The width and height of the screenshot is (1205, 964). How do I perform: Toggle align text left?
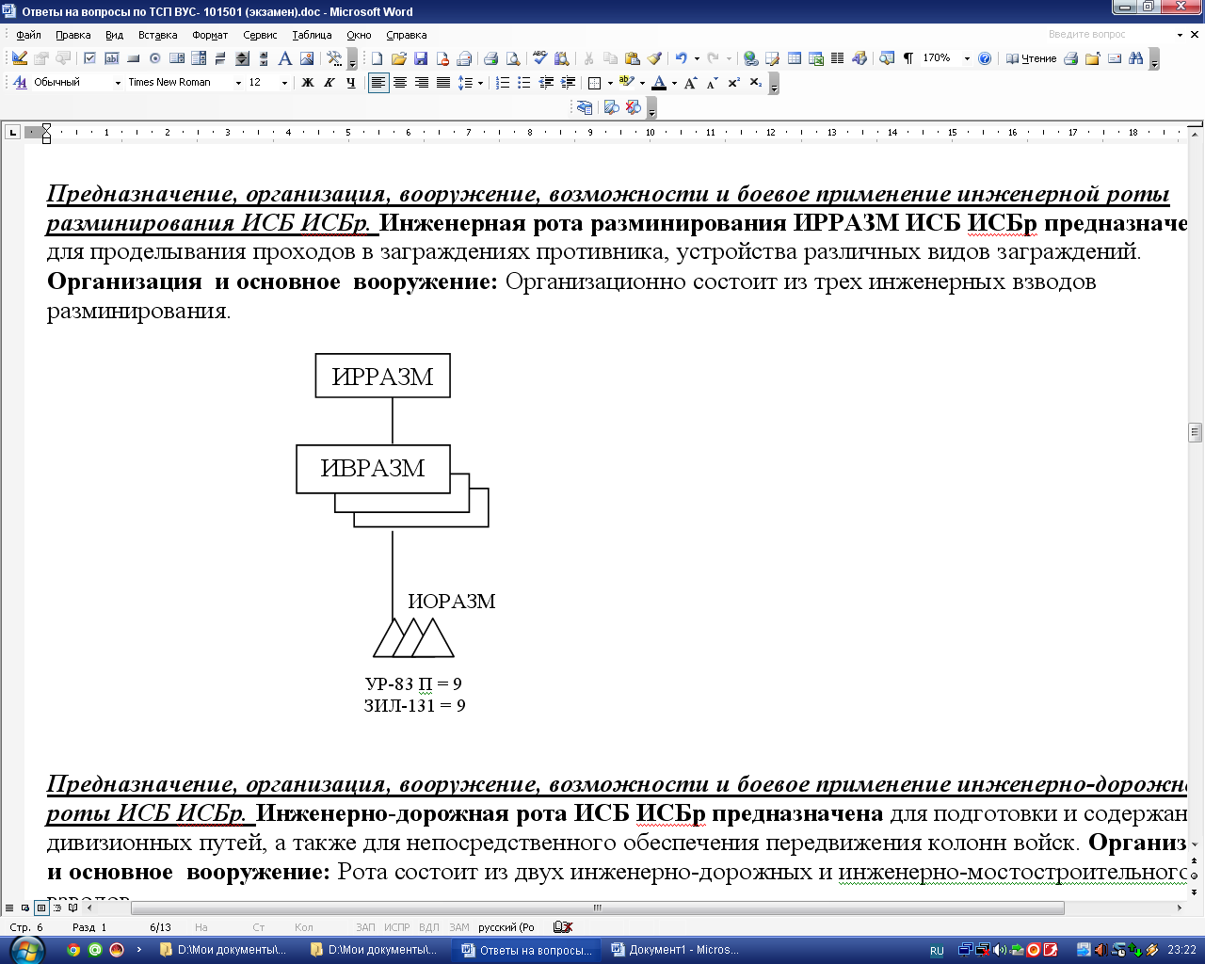pos(378,83)
